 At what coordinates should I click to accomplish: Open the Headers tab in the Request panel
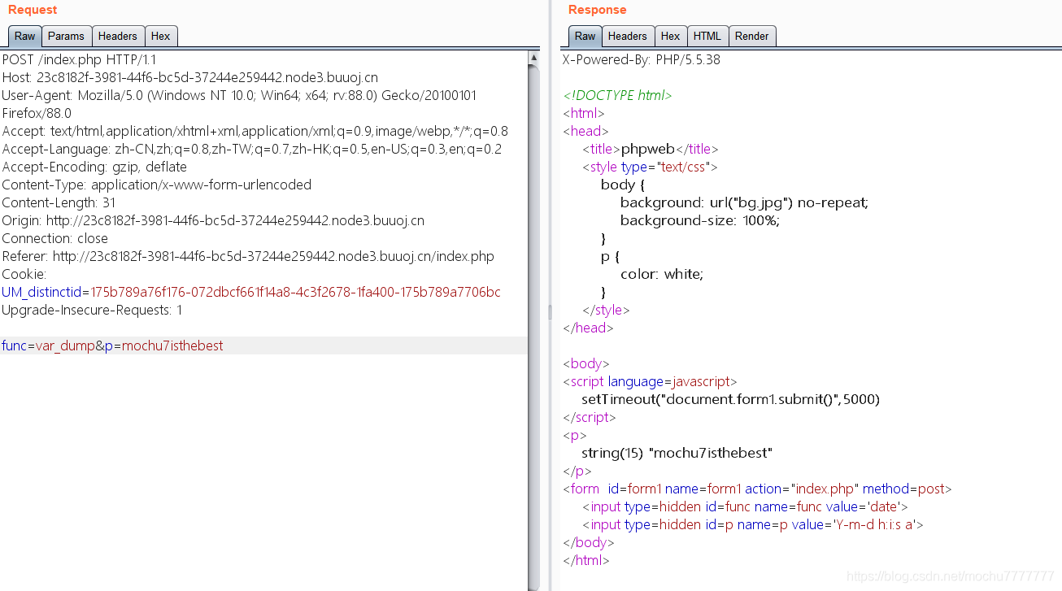[x=118, y=36]
